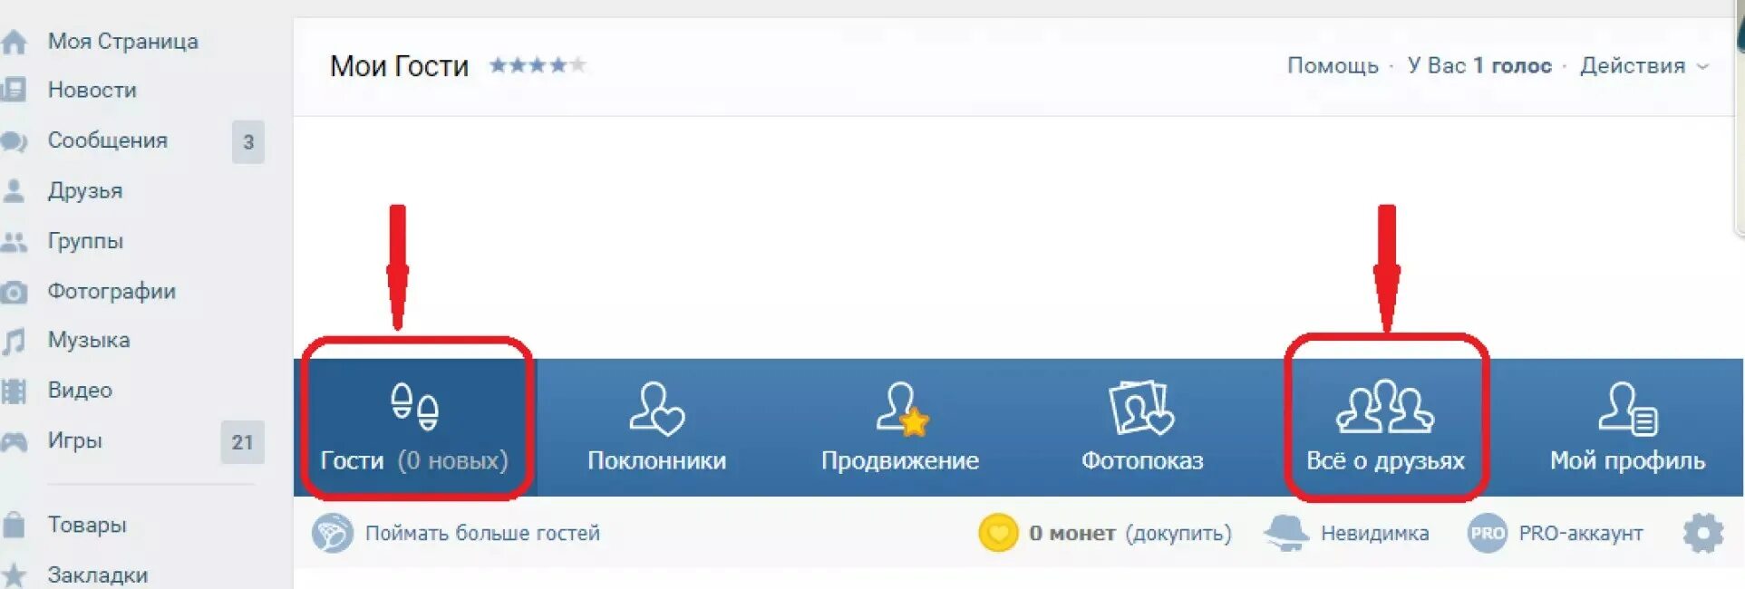Click the star-person icon above Продвижение
Image resolution: width=1745 pixels, height=589 pixels.
coord(902,408)
